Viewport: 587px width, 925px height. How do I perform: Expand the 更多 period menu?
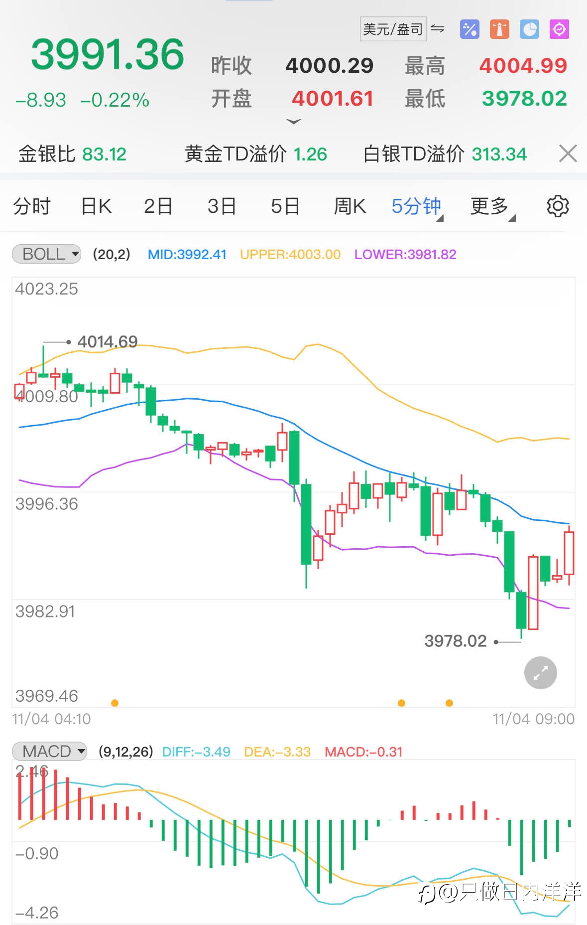click(492, 206)
